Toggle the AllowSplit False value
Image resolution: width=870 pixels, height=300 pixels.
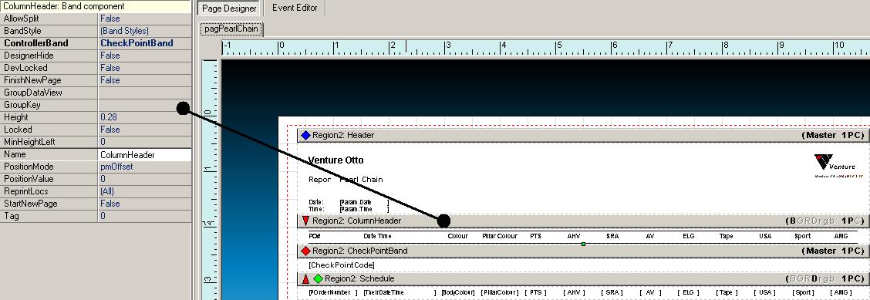click(x=145, y=19)
